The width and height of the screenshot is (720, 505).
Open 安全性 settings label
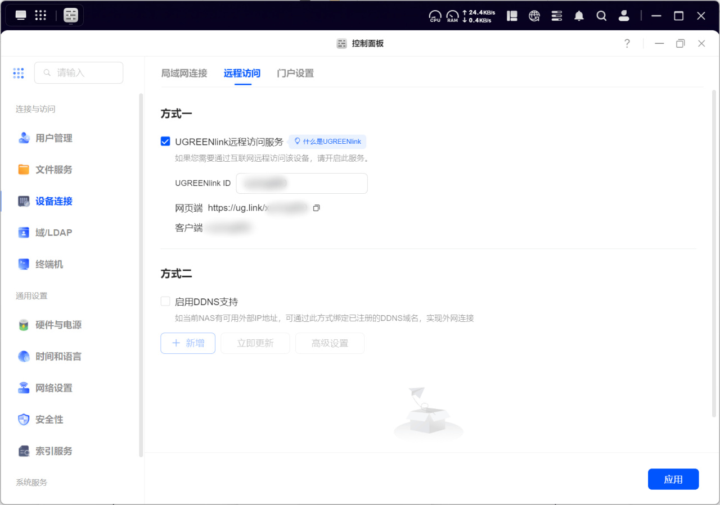point(49,419)
